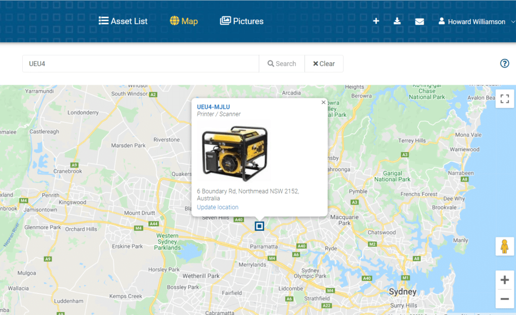Click the Marsden Park map label
This screenshot has width=516, height=315.
pos(128,146)
